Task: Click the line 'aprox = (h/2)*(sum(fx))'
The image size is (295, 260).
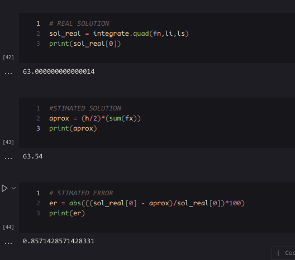Action: click(95, 118)
